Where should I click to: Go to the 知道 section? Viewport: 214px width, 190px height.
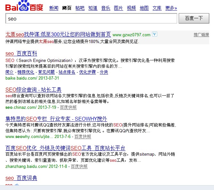pyautogui.click(x=93, y=8)
